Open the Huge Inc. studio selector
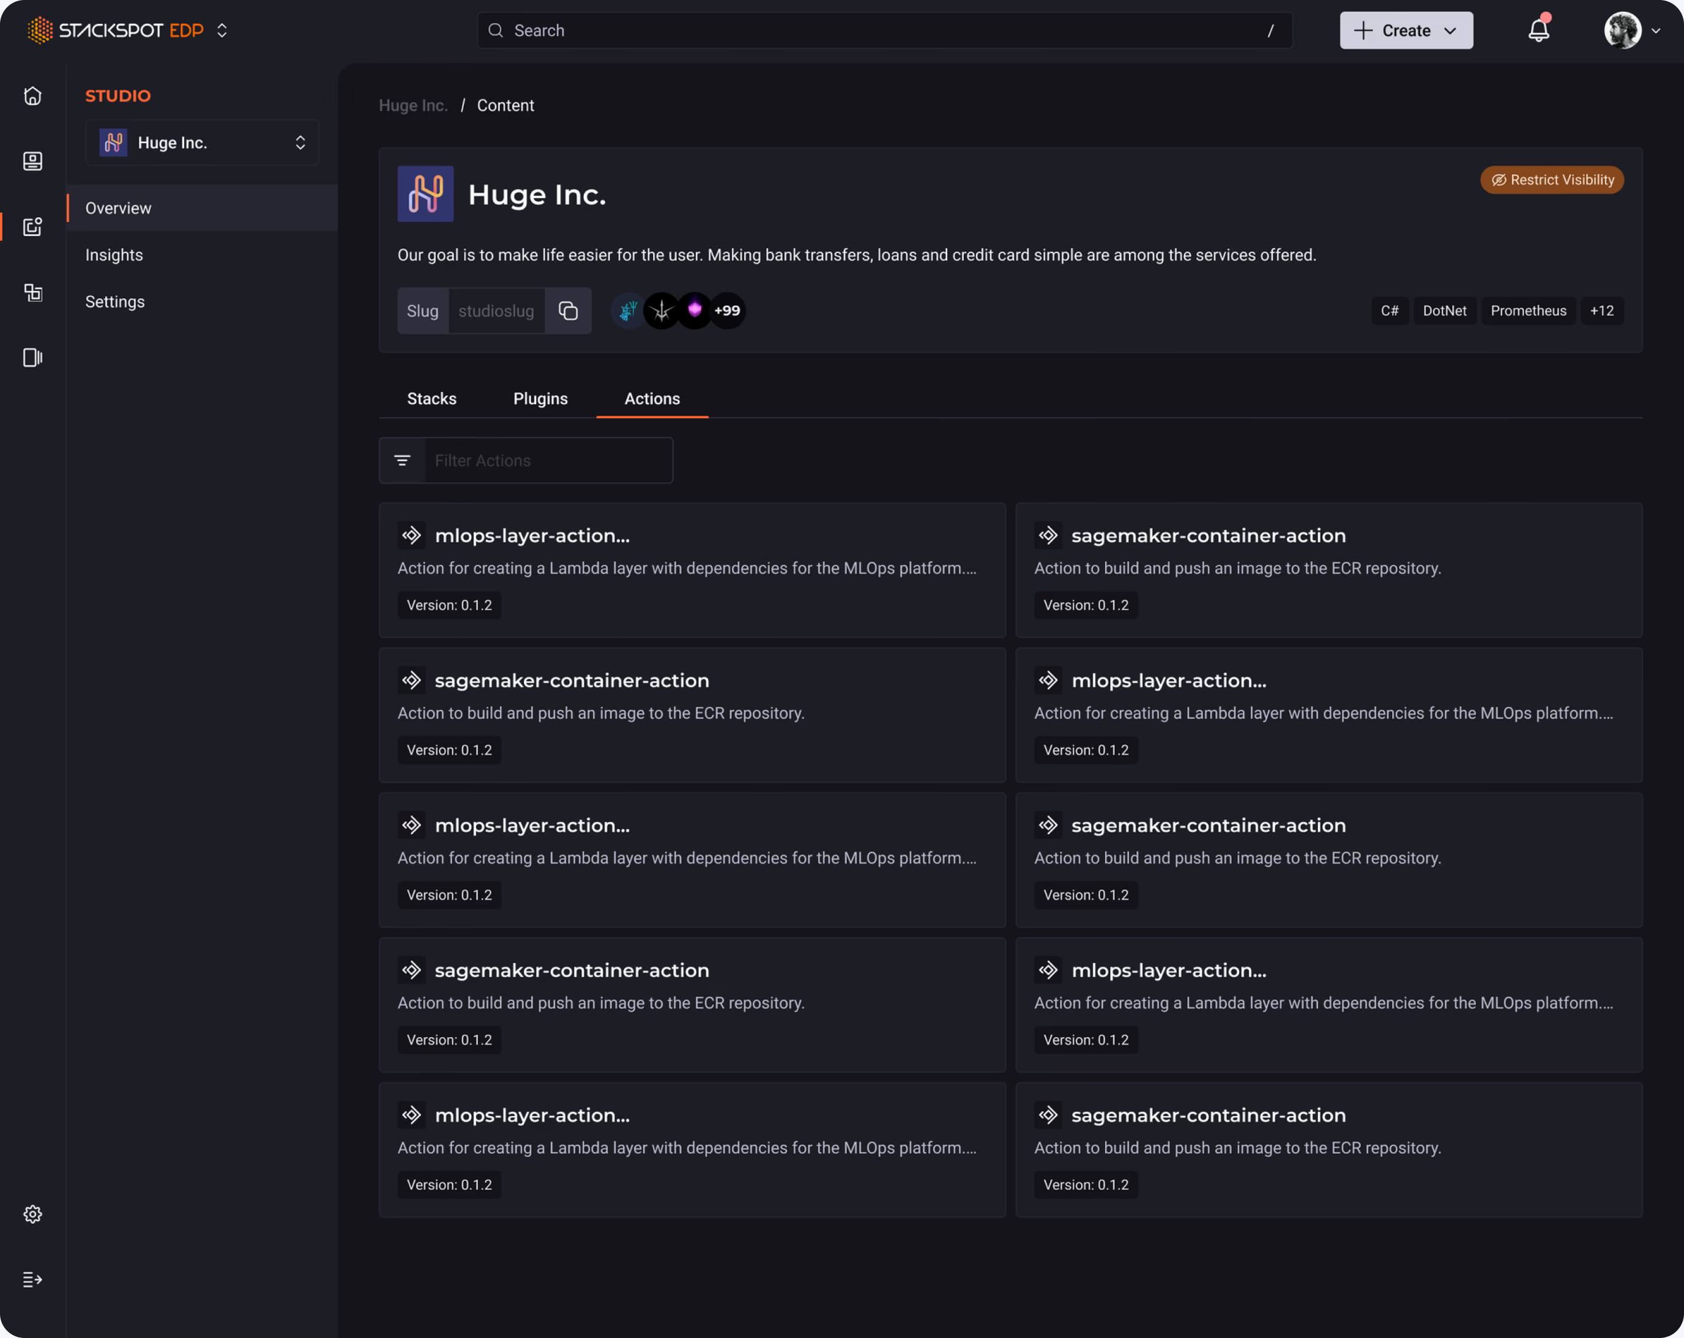The image size is (1684, 1338). [x=201, y=143]
